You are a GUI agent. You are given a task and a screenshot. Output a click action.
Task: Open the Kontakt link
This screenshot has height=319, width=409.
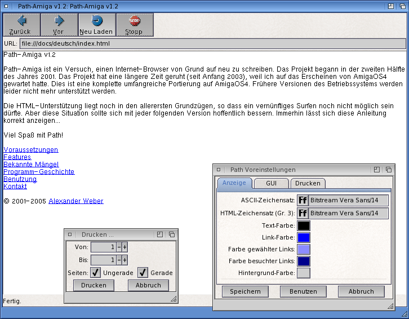(15, 187)
